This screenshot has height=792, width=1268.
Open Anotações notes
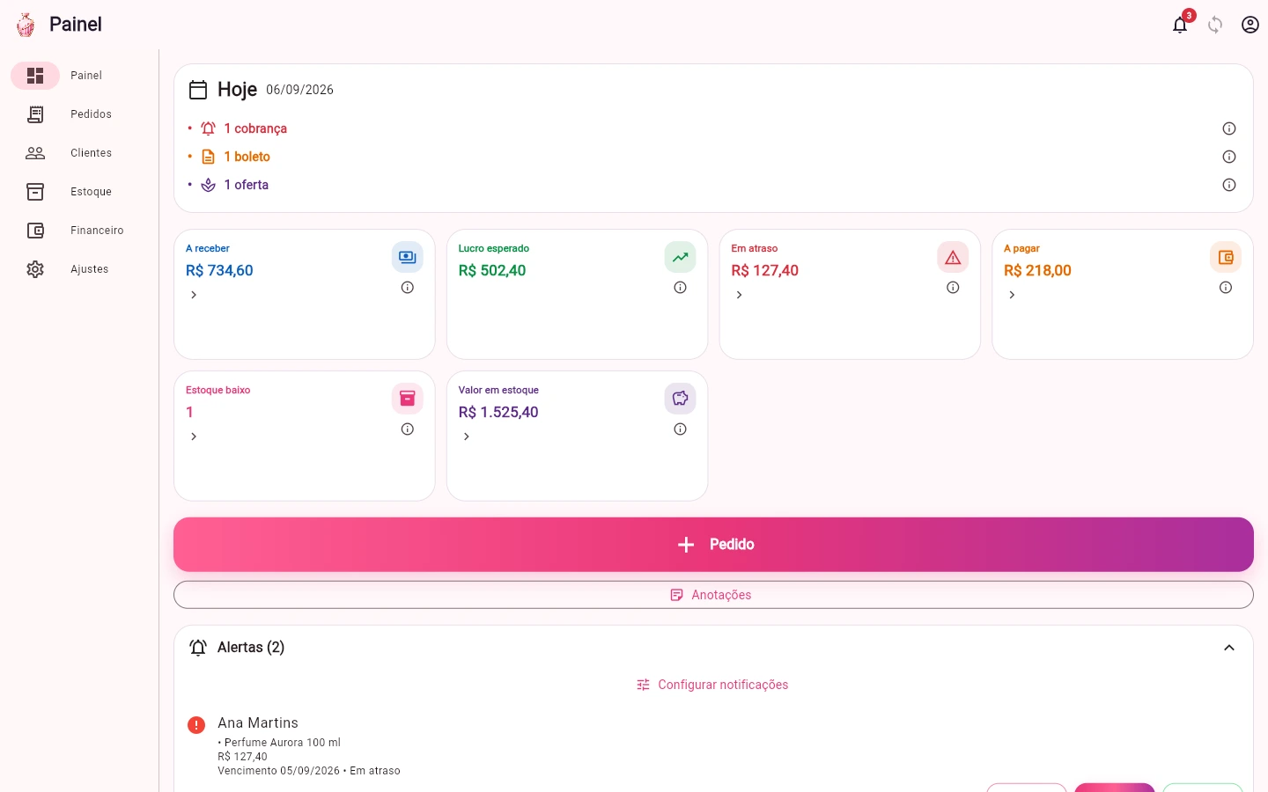pos(713,595)
